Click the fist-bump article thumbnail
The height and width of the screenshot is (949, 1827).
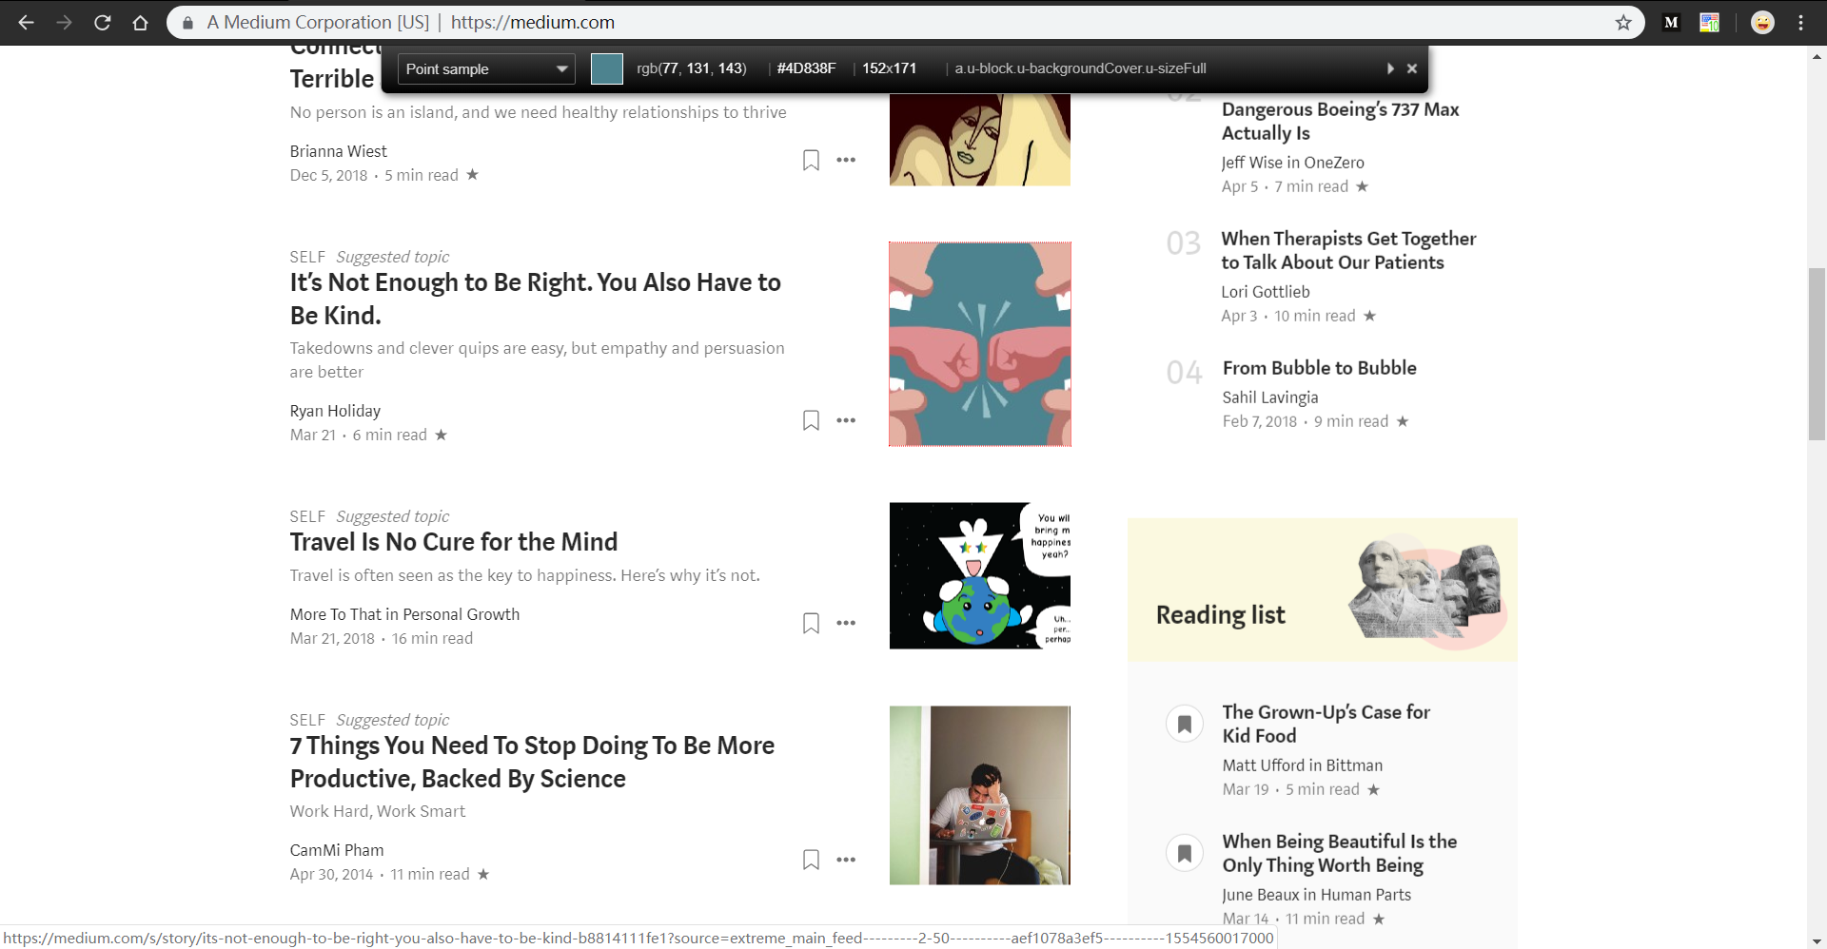point(979,344)
